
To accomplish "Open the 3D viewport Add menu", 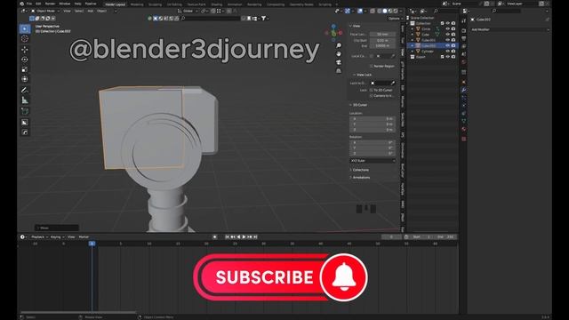I will pos(91,11).
